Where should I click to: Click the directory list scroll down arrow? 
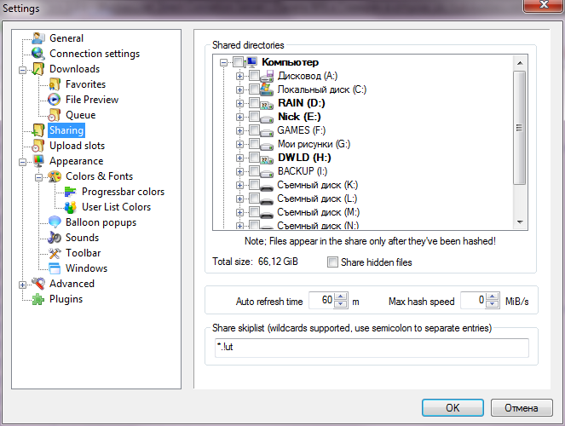pyautogui.click(x=520, y=222)
